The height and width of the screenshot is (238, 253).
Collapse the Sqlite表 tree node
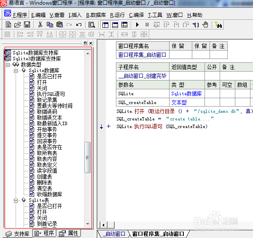(16, 201)
